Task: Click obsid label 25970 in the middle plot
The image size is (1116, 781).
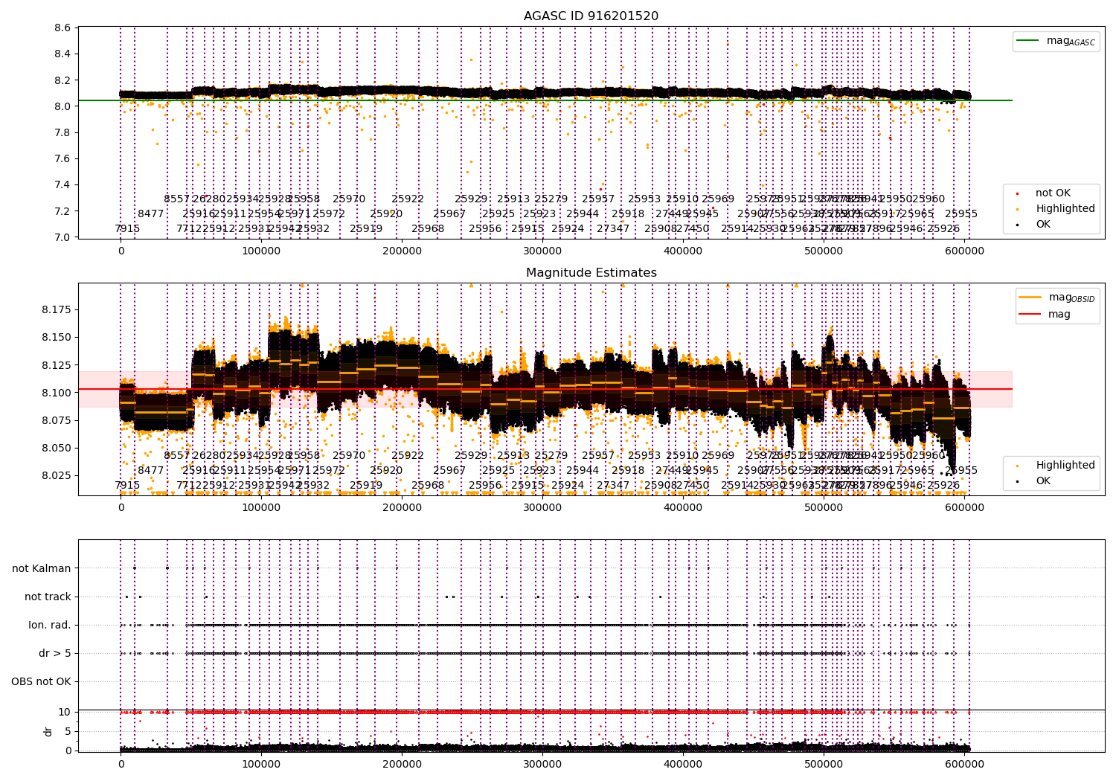Action: (349, 455)
